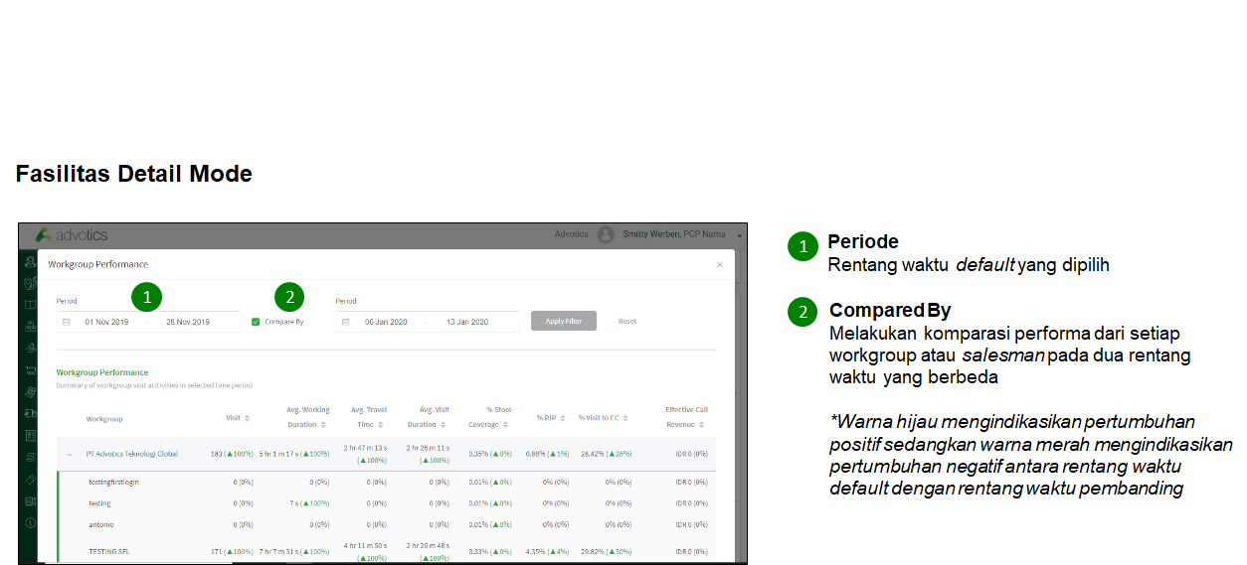1247x565 pixels.
Task: Click Visit to EC value 28.42%
Action: pos(607,454)
